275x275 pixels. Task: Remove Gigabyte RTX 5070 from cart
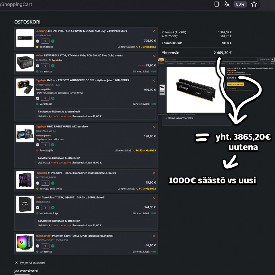pos(154,80)
